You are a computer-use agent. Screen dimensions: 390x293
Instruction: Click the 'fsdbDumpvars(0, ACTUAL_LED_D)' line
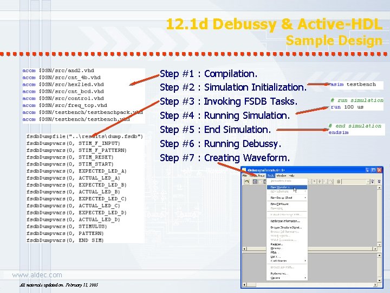(x=73, y=220)
